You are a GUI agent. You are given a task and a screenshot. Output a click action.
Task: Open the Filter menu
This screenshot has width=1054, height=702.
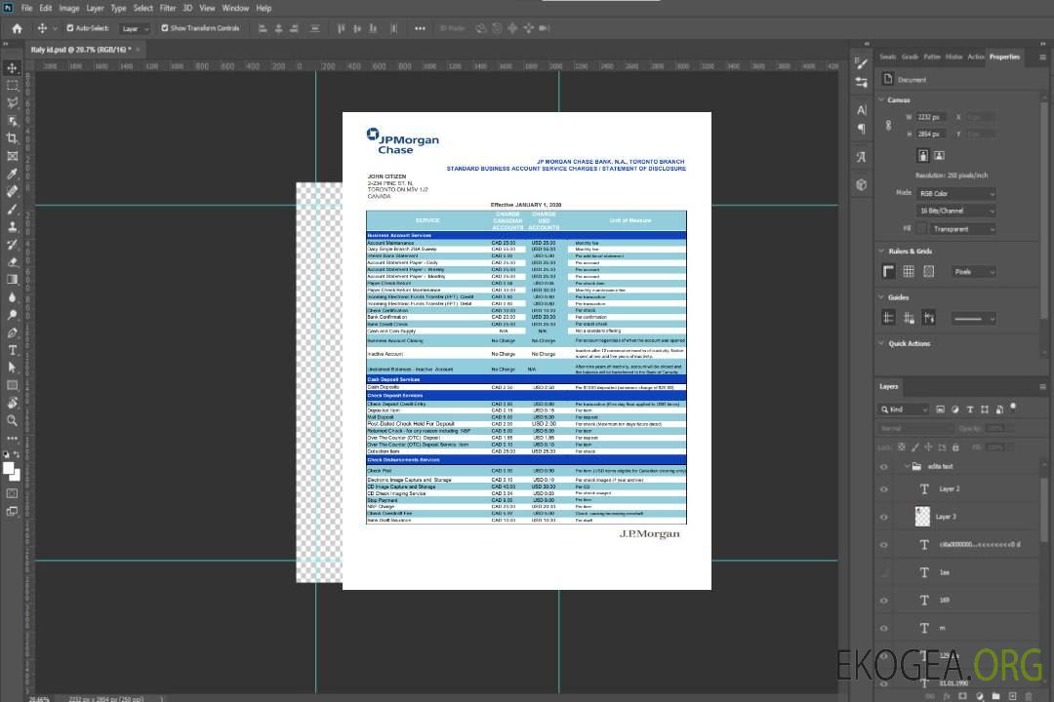(x=170, y=8)
